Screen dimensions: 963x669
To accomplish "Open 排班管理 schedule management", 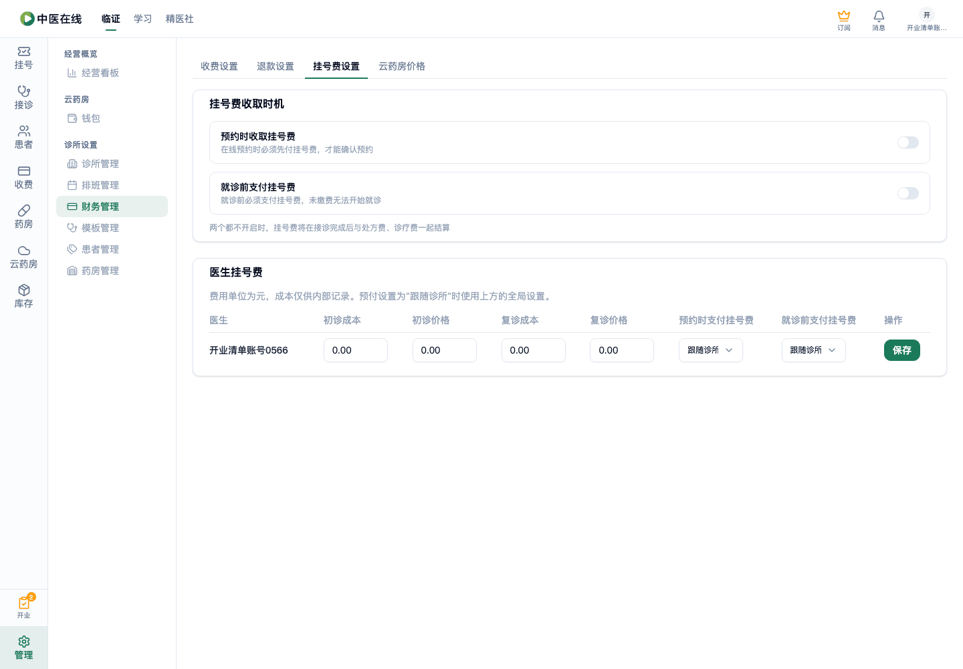I will (112, 185).
